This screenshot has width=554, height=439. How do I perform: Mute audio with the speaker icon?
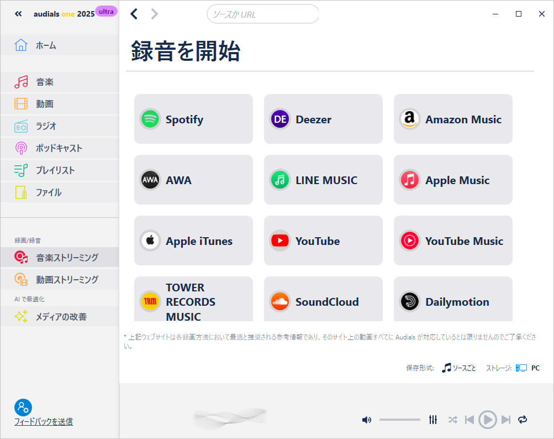coord(367,420)
